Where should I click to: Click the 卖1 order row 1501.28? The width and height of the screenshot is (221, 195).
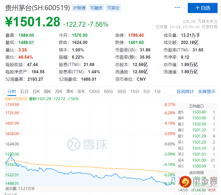[196, 136]
